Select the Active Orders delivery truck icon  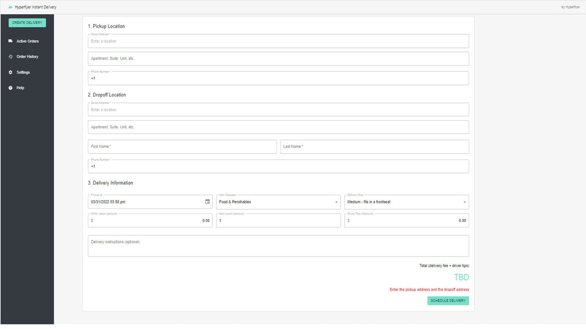[10, 41]
